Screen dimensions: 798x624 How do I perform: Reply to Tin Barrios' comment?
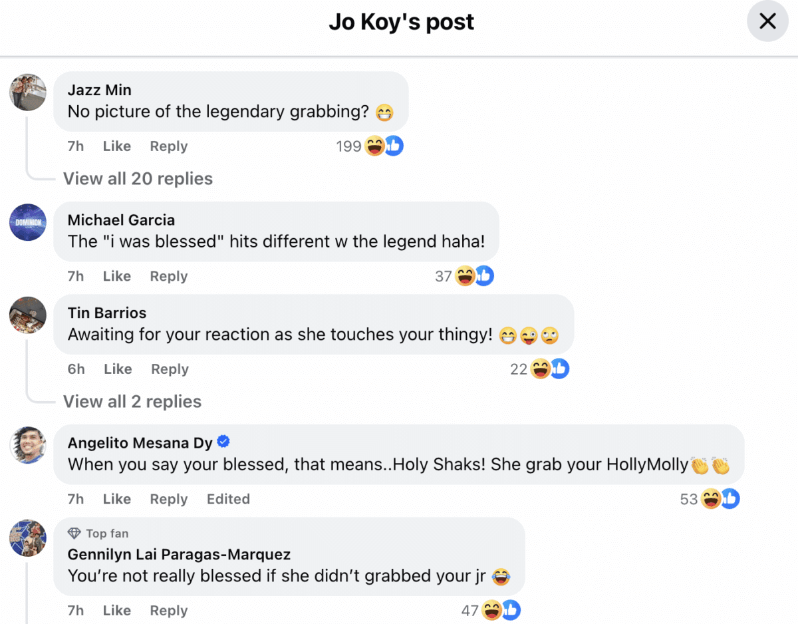coord(169,369)
